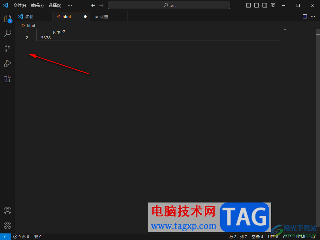
Task: Change indentation via 空格: 4
Action: pos(257,237)
